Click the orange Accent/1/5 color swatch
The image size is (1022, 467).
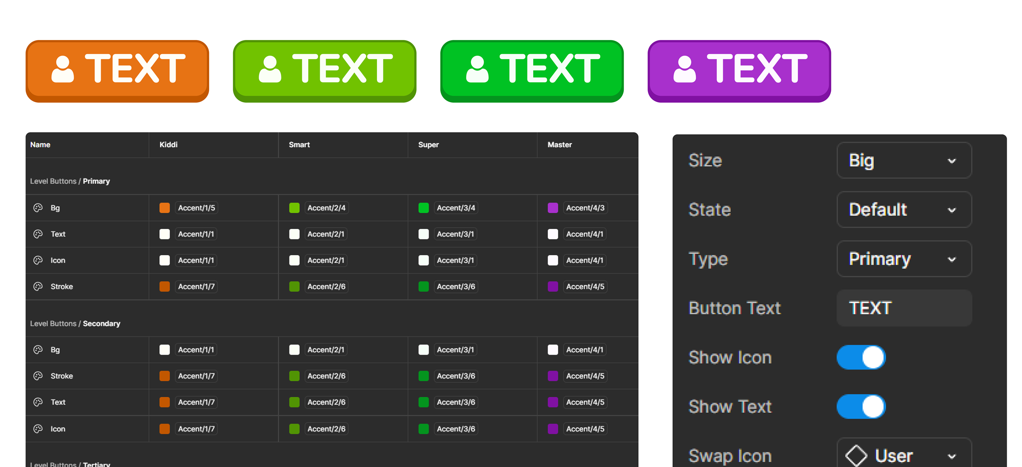click(165, 208)
